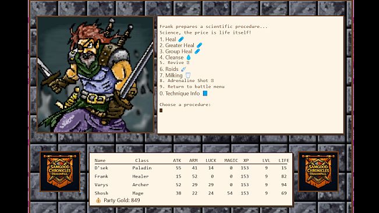Choose Adrenaline Shot option
This screenshot has width=379, height=213.
click(187, 81)
